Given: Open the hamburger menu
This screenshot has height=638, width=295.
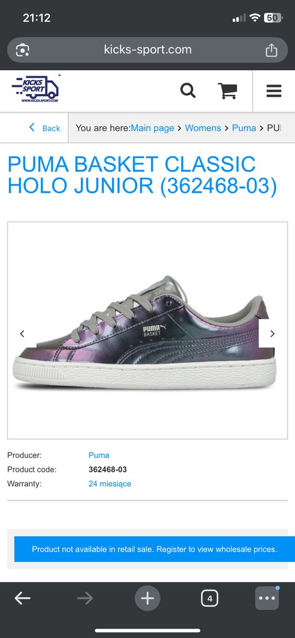Looking at the screenshot, I should (x=274, y=91).
